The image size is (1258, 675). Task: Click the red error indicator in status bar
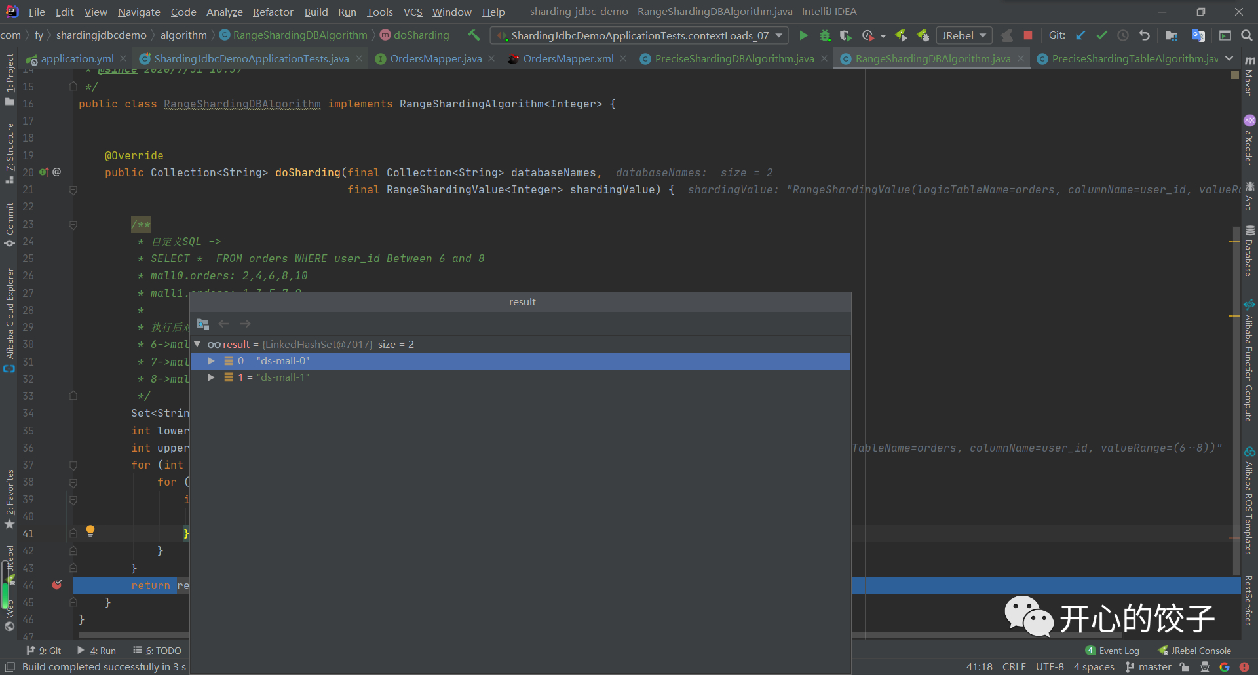1244,667
